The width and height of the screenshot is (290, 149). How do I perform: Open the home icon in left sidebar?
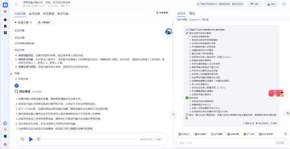(5, 20)
